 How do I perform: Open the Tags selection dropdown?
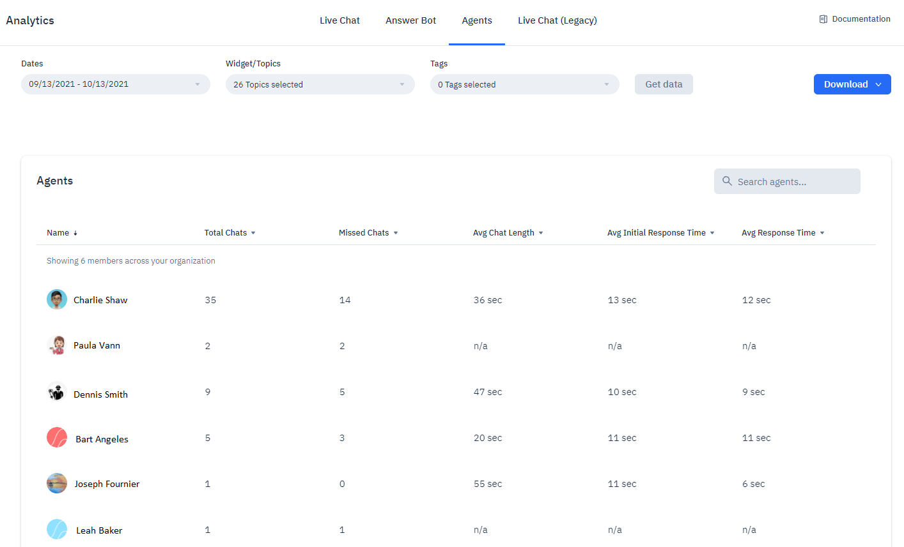coord(525,84)
